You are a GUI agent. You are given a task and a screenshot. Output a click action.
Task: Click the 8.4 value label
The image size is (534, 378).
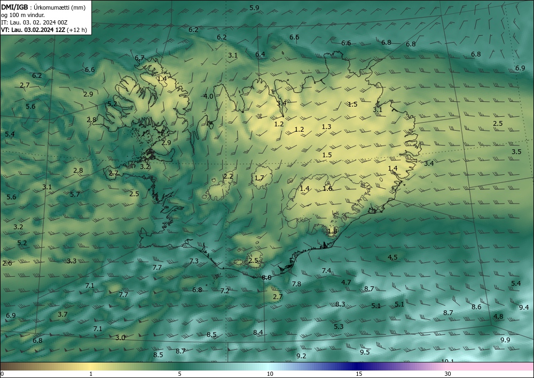[258, 333]
